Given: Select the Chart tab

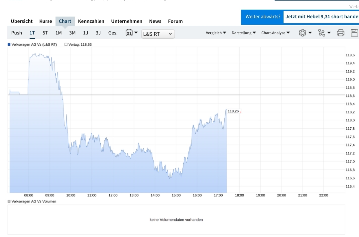Looking at the screenshot, I should 65,21.
